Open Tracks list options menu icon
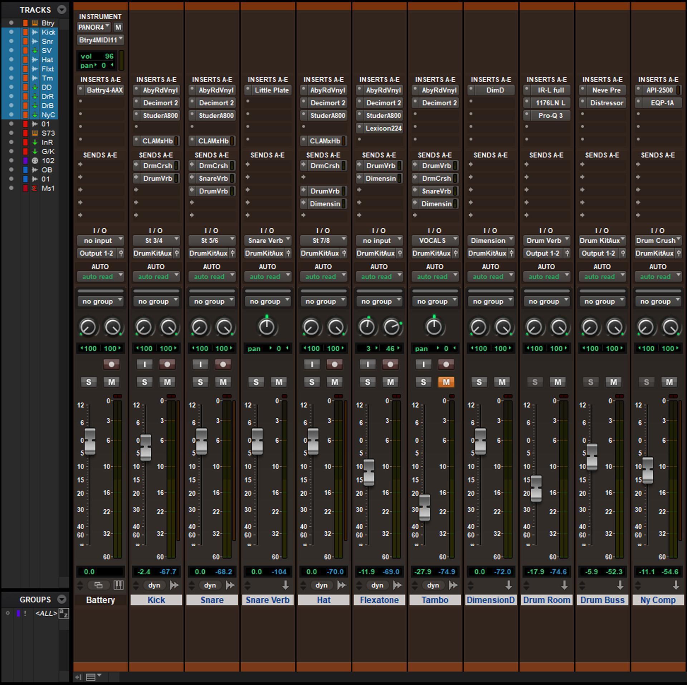The image size is (687, 685). (x=62, y=10)
